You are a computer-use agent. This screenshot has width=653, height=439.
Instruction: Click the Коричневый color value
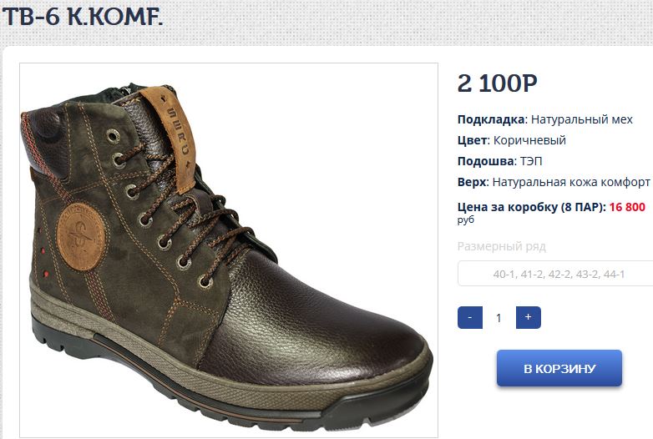[x=528, y=140]
